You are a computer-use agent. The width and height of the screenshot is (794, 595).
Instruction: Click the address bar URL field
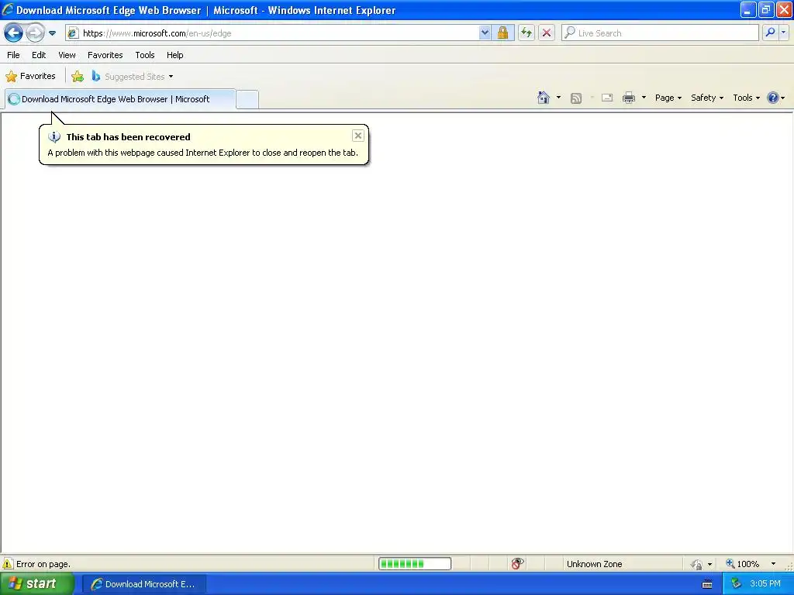point(272,33)
